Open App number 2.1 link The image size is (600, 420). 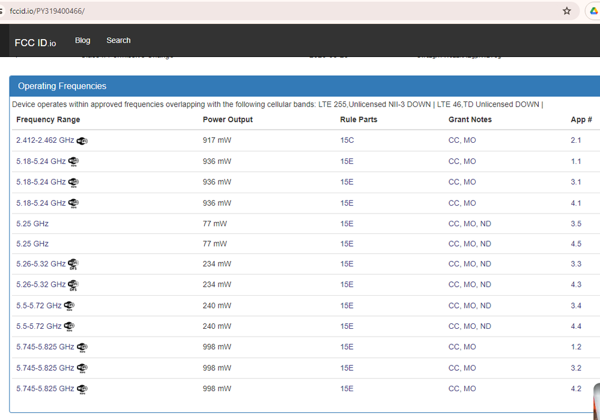click(x=575, y=140)
